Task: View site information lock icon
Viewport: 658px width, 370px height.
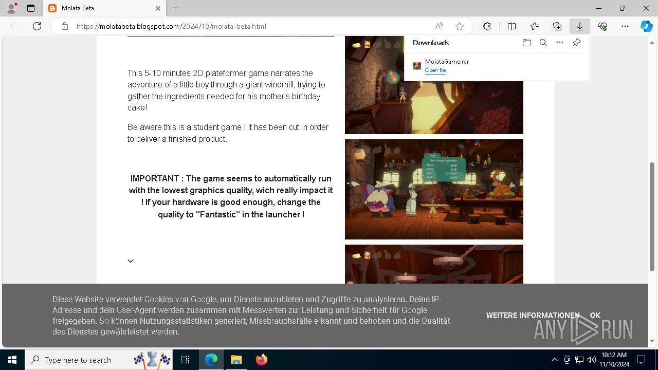Action: (65, 26)
